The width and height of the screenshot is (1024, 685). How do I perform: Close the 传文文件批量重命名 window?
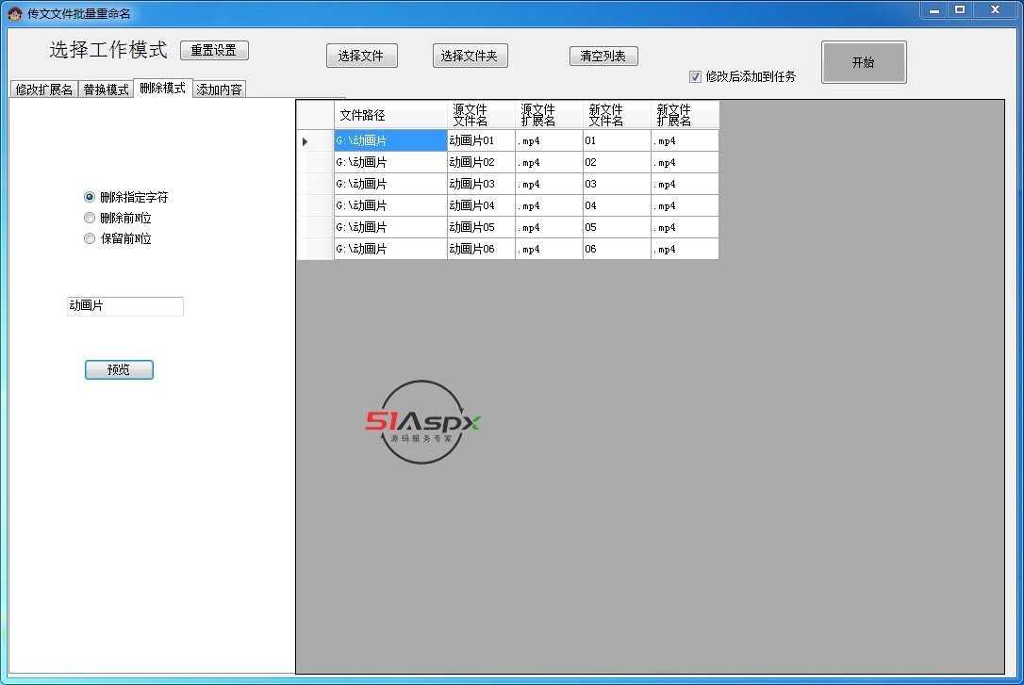click(x=996, y=9)
